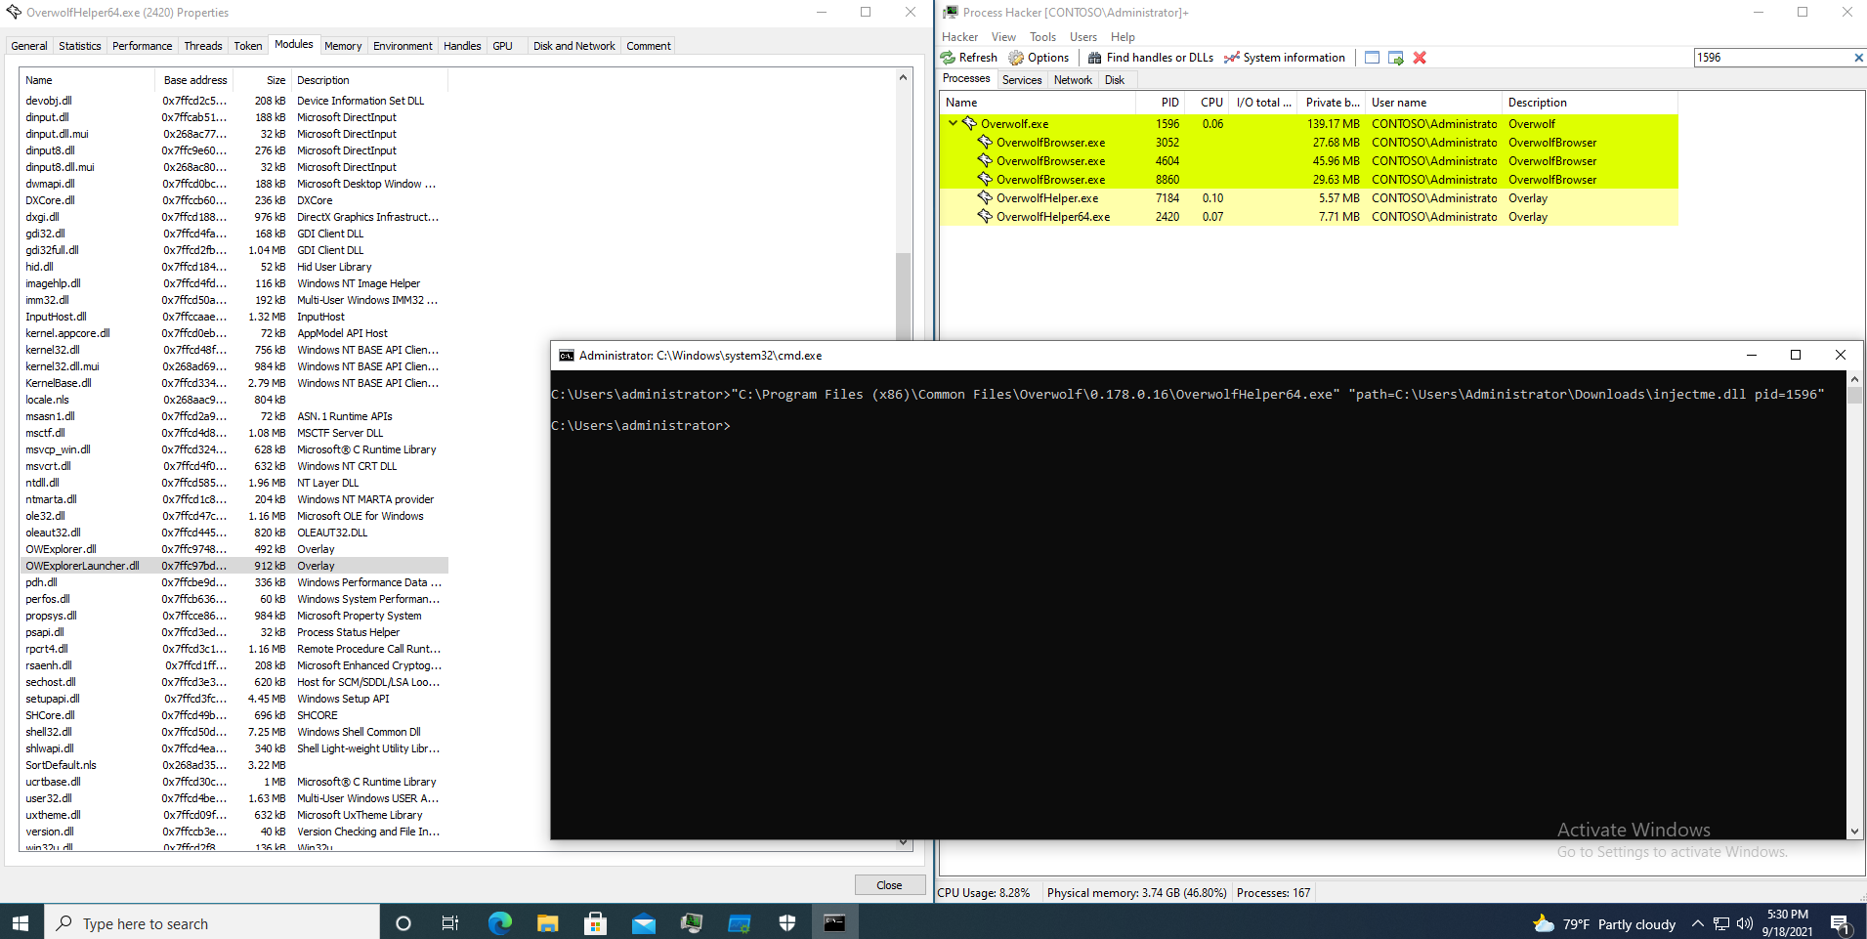The width and height of the screenshot is (1867, 939).
Task: Open the View menu
Action: 1003,37
